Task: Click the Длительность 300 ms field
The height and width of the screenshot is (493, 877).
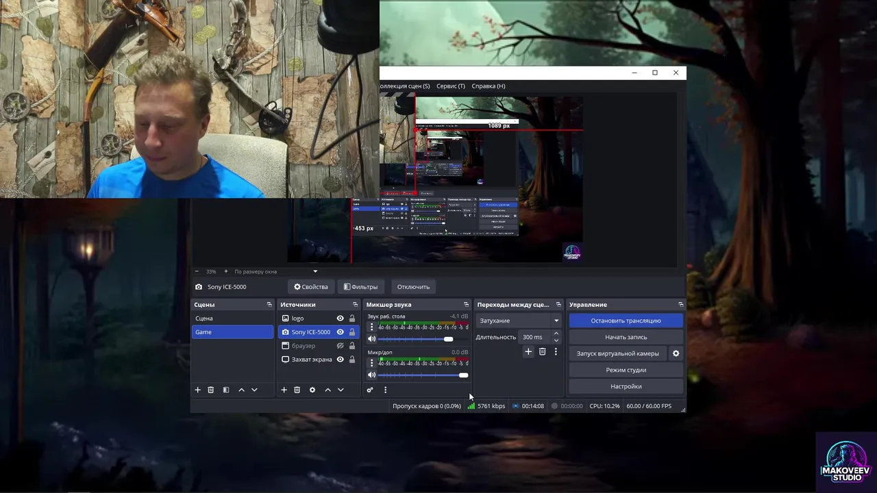Action: [x=534, y=337]
